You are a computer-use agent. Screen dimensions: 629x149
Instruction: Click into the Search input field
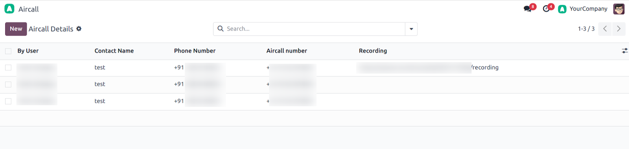[314, 29]
